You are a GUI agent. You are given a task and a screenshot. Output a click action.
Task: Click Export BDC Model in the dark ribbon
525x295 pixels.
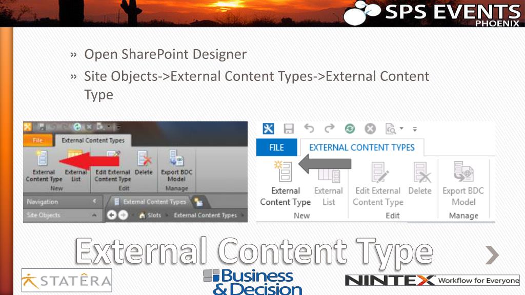tap(176, 166)
